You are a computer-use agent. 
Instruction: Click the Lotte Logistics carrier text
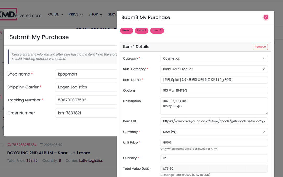coord(91,160)
